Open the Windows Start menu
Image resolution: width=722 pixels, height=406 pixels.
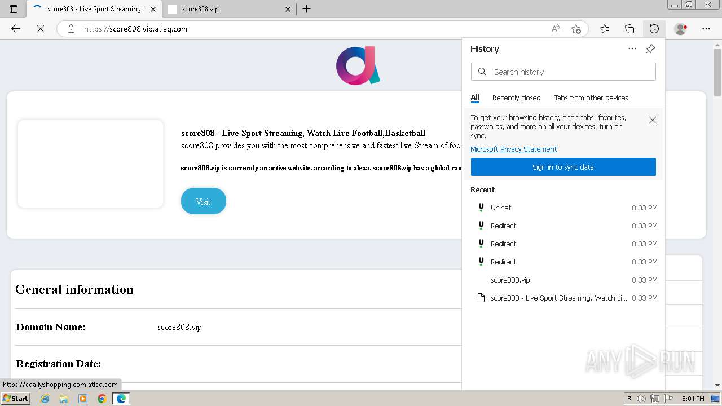tap(15, 399)
